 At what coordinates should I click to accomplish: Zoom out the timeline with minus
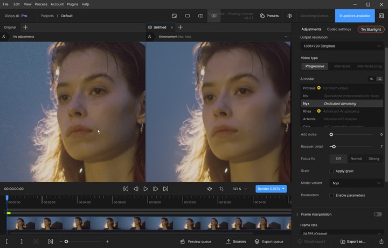pyautogui.click(x=60, y=242)
